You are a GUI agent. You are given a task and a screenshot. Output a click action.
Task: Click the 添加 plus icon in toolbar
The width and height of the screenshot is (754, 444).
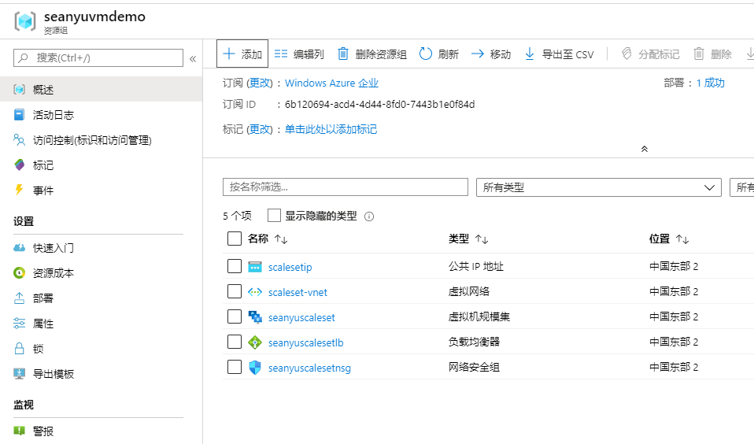point(229,54)
